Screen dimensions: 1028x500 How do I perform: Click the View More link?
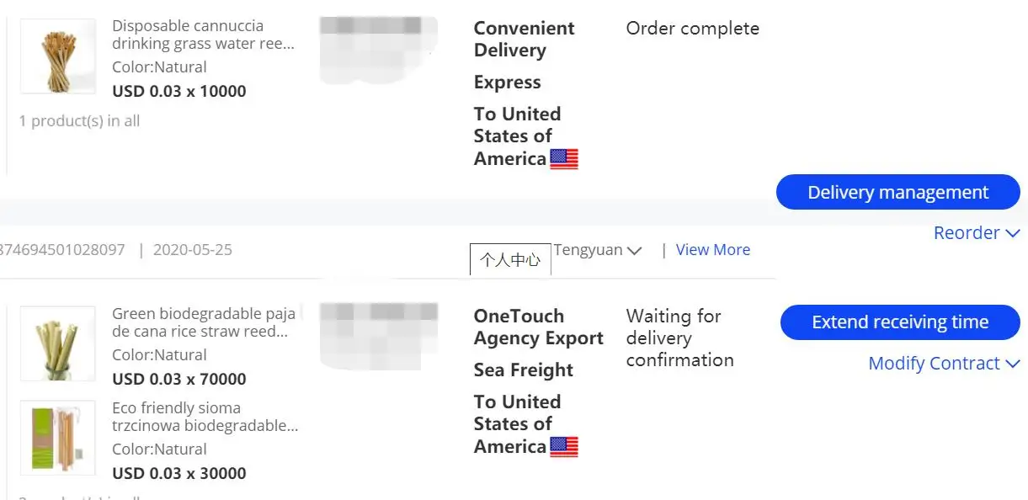tap(712, 250)
